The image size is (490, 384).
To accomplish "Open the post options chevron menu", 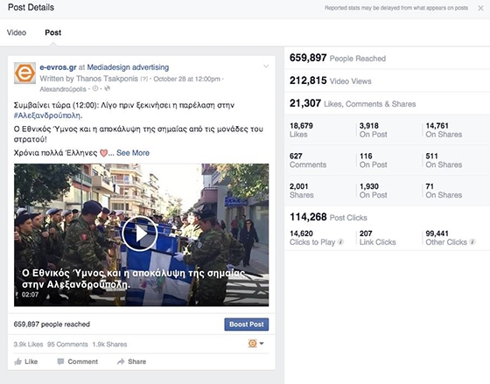I will click(x=266, y=66).
